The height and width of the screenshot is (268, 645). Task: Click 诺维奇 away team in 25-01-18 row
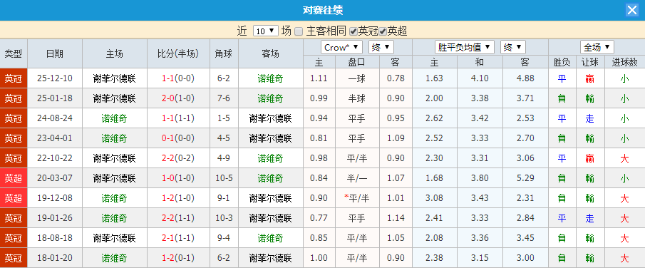[x=270, y=98]
